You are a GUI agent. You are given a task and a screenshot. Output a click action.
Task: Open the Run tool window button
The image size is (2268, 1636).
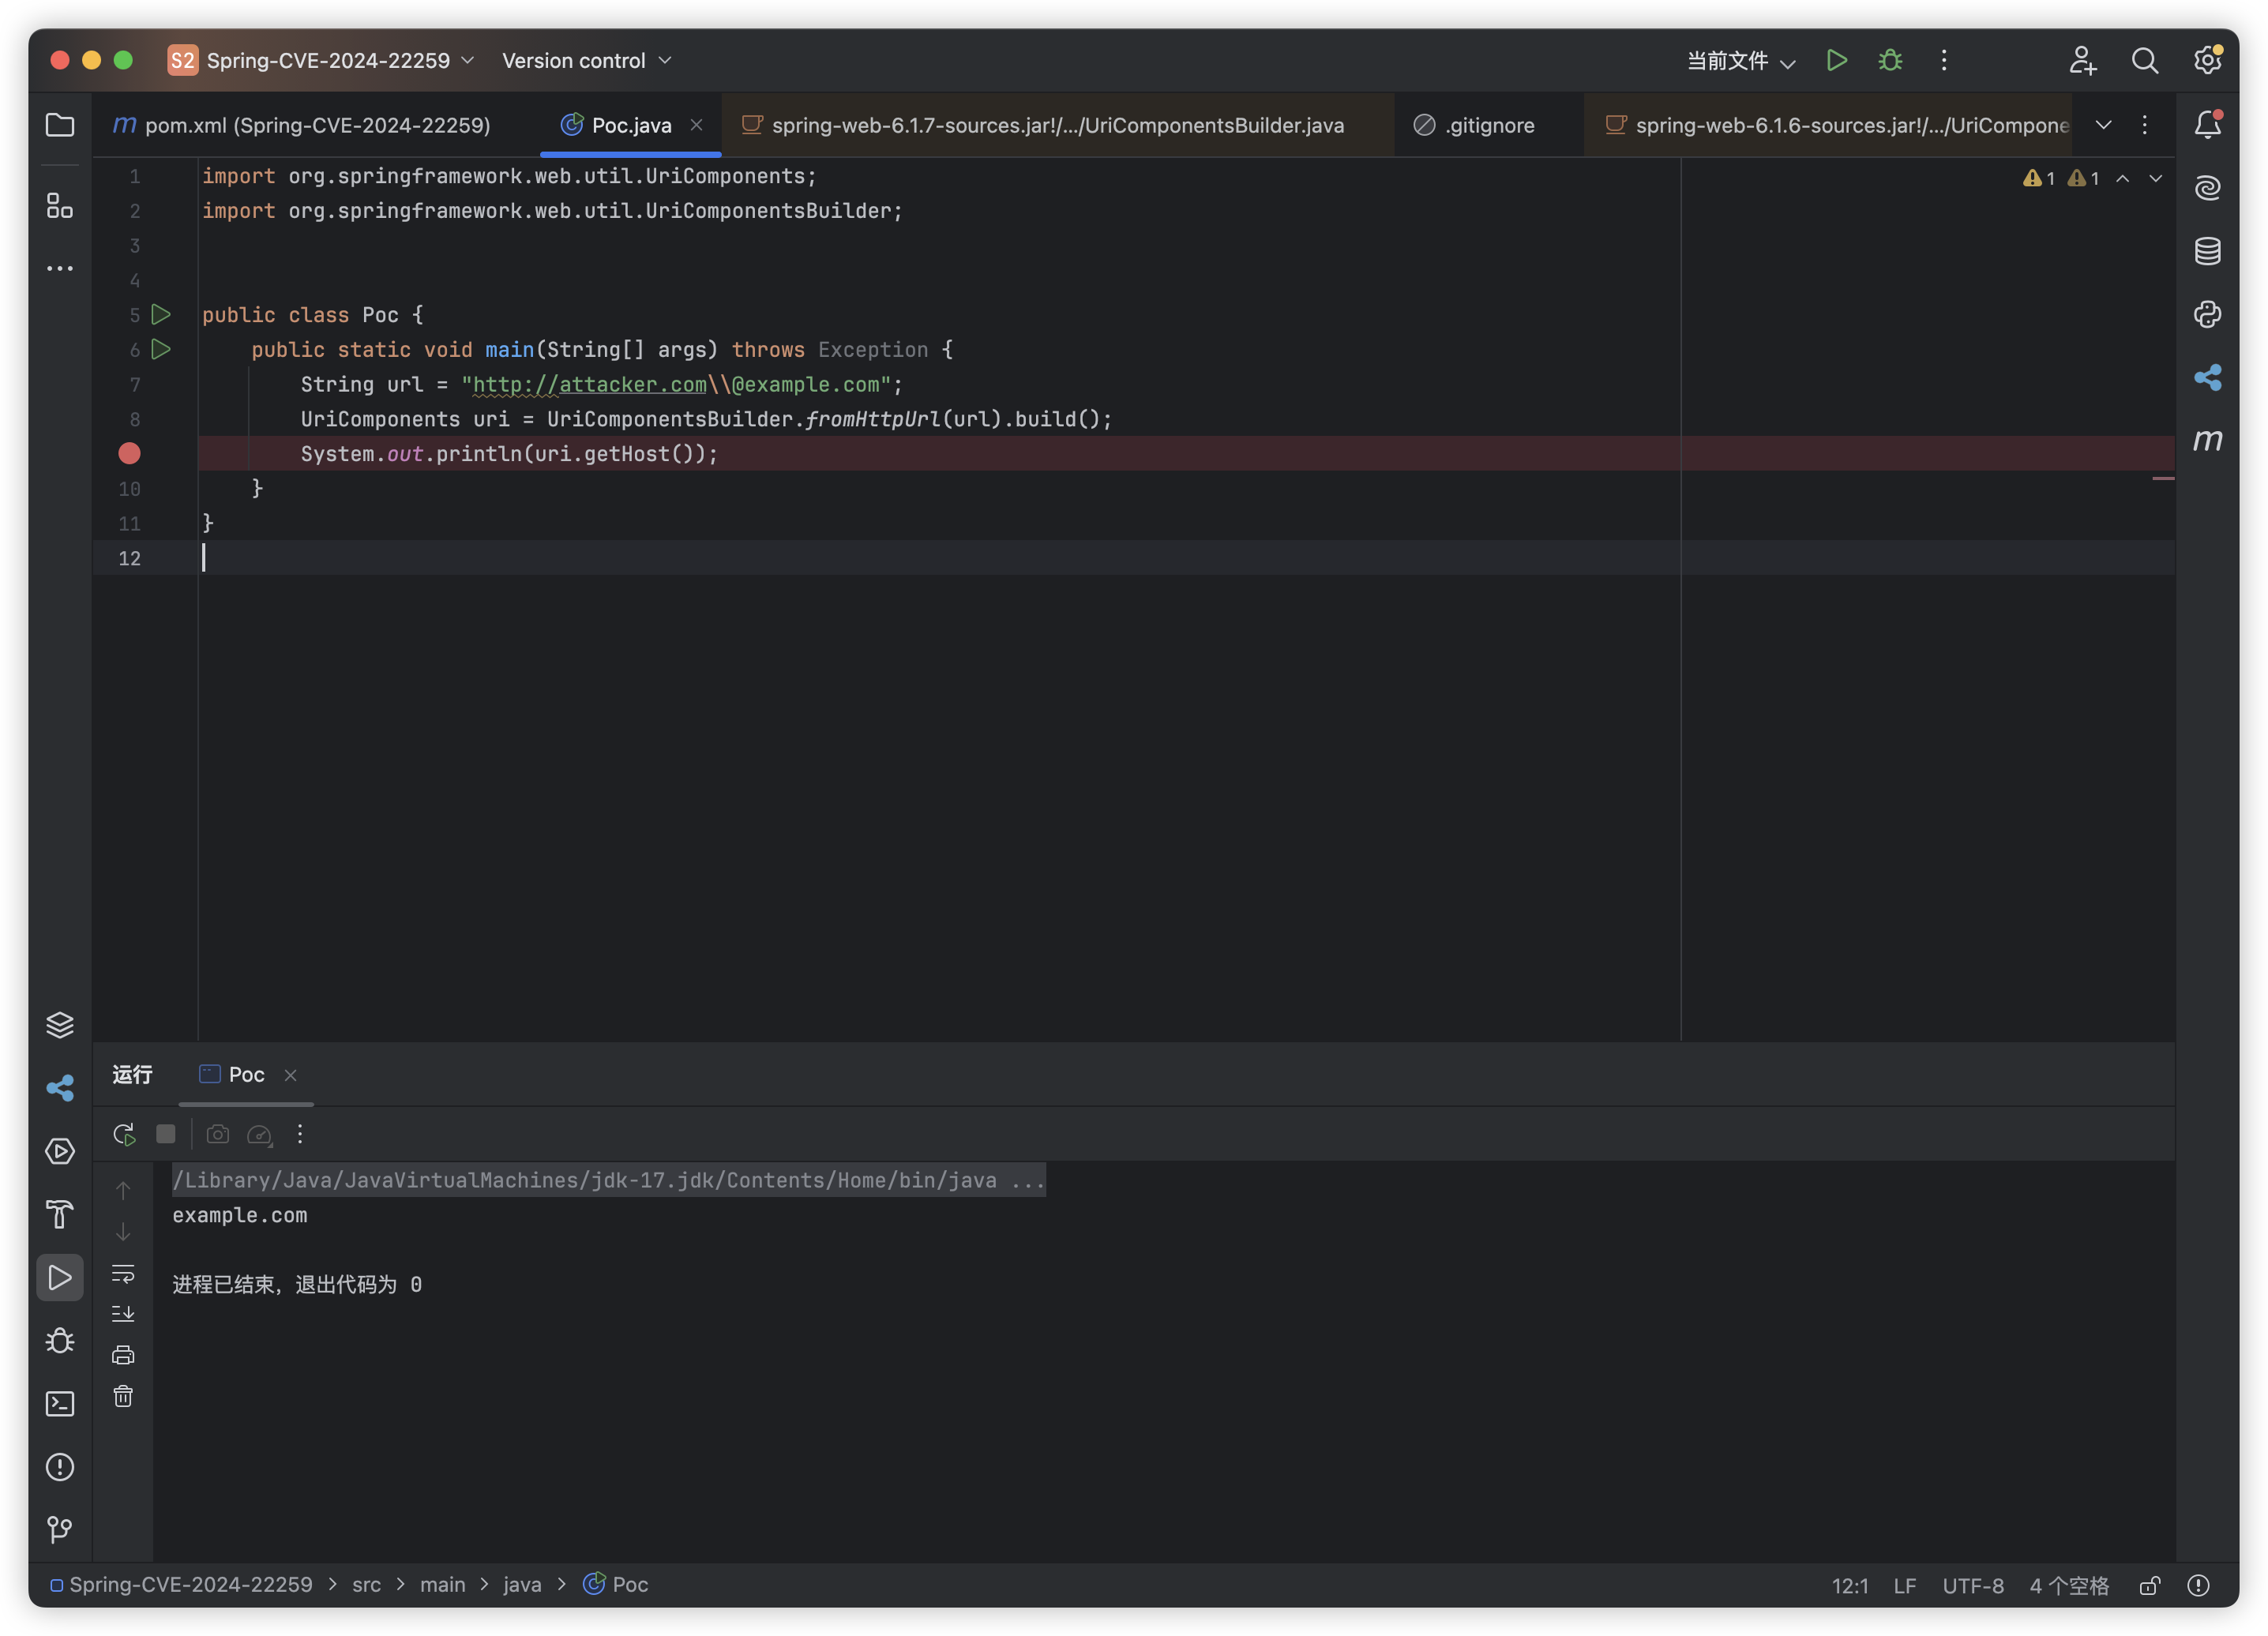coord(60,1277)
